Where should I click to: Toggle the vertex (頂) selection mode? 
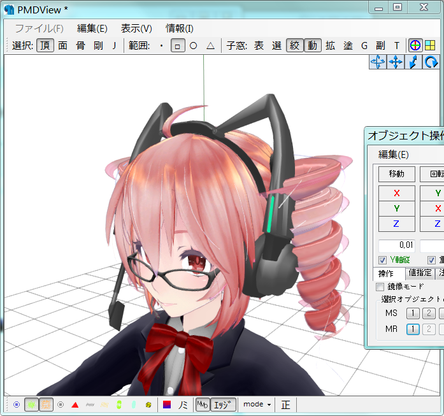[45, 45]
